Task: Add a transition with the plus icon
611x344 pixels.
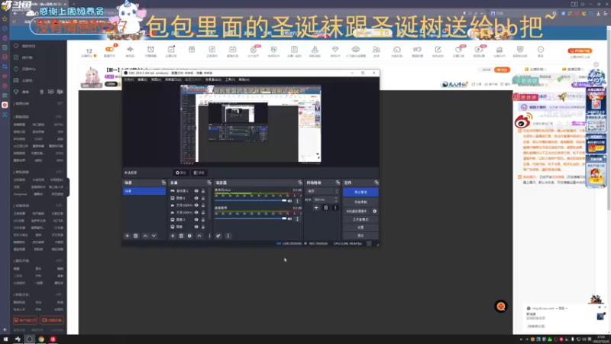Action: pos(316,207)
